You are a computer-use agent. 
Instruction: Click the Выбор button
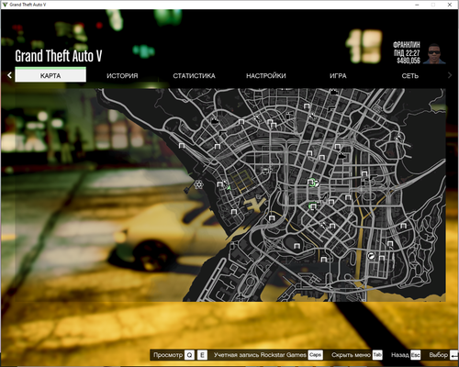click(438, 355)
